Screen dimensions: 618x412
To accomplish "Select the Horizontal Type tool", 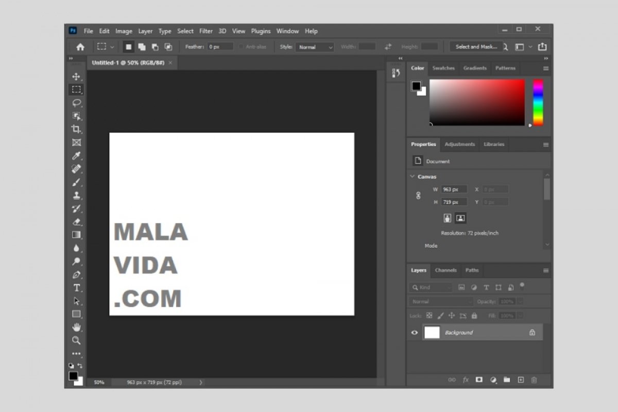I will [76, 288].
